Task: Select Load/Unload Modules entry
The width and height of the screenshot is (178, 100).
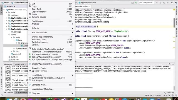Action: [x=51, y=89]
